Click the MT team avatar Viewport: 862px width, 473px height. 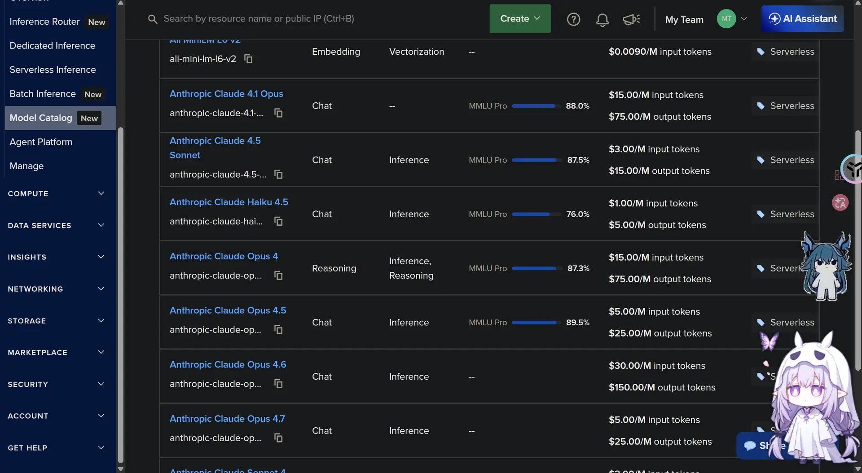tap(726, 19)
